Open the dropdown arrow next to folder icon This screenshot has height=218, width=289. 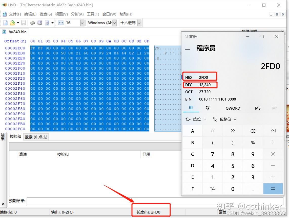click(x=18, y=23)
